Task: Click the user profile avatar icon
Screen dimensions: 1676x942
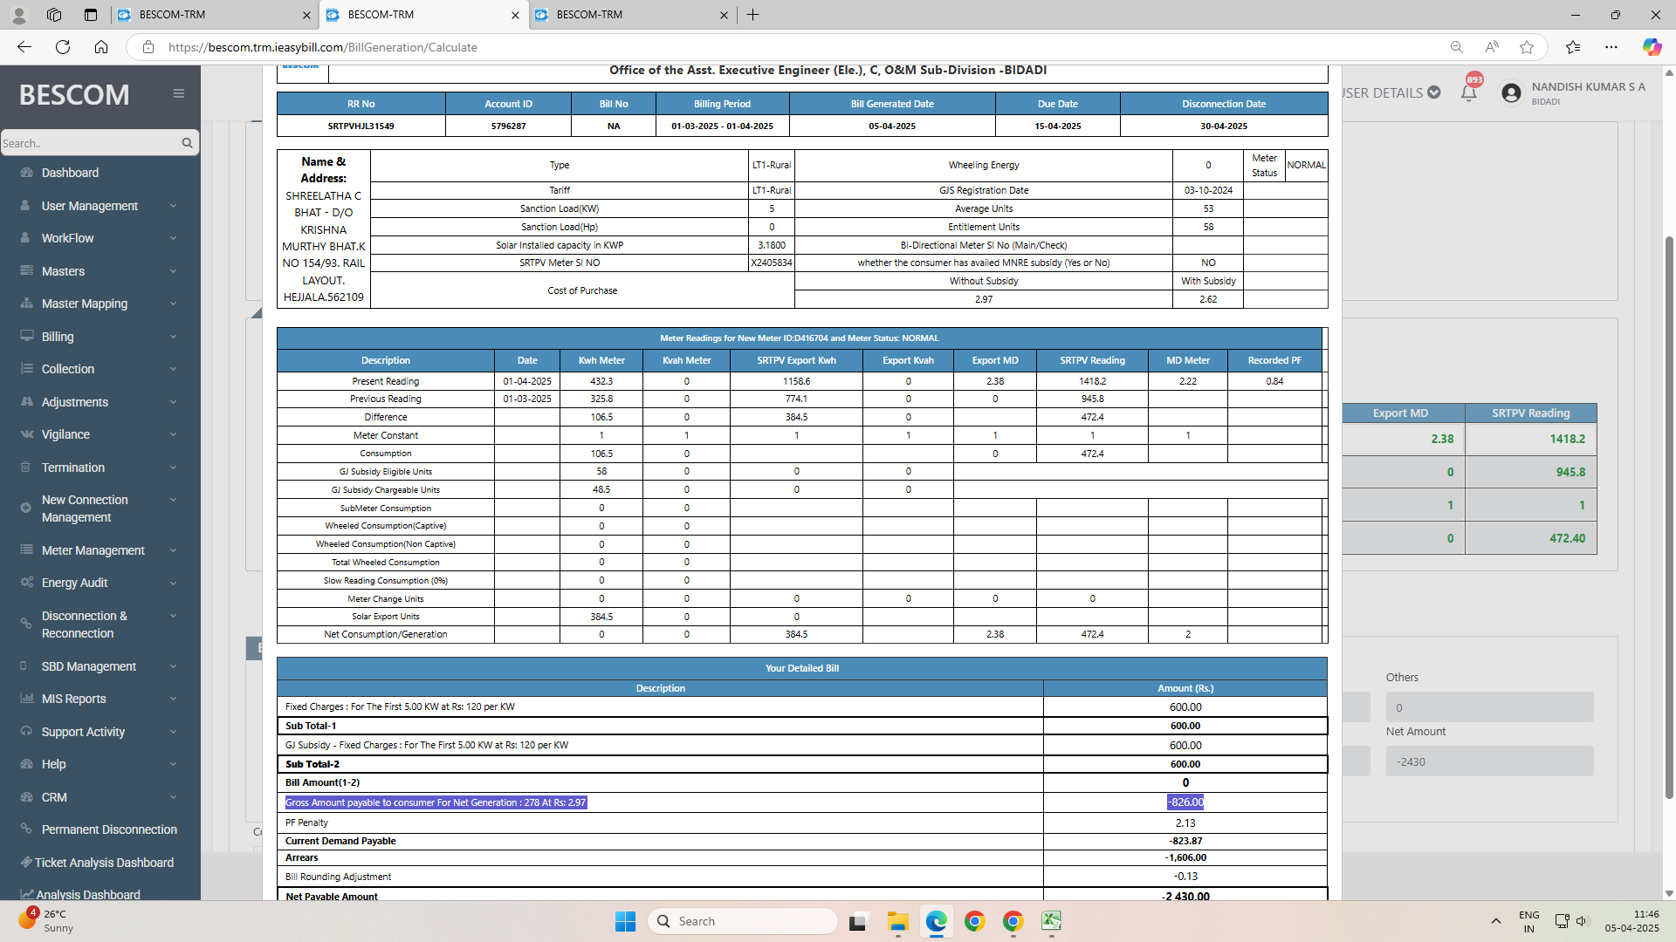Action: (x=1511, y=93)
